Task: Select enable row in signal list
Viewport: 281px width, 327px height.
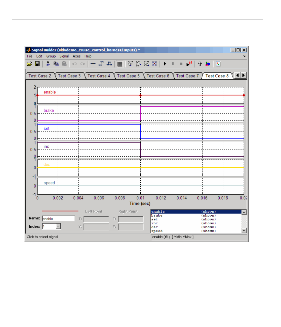Action: tap(196, 212)
